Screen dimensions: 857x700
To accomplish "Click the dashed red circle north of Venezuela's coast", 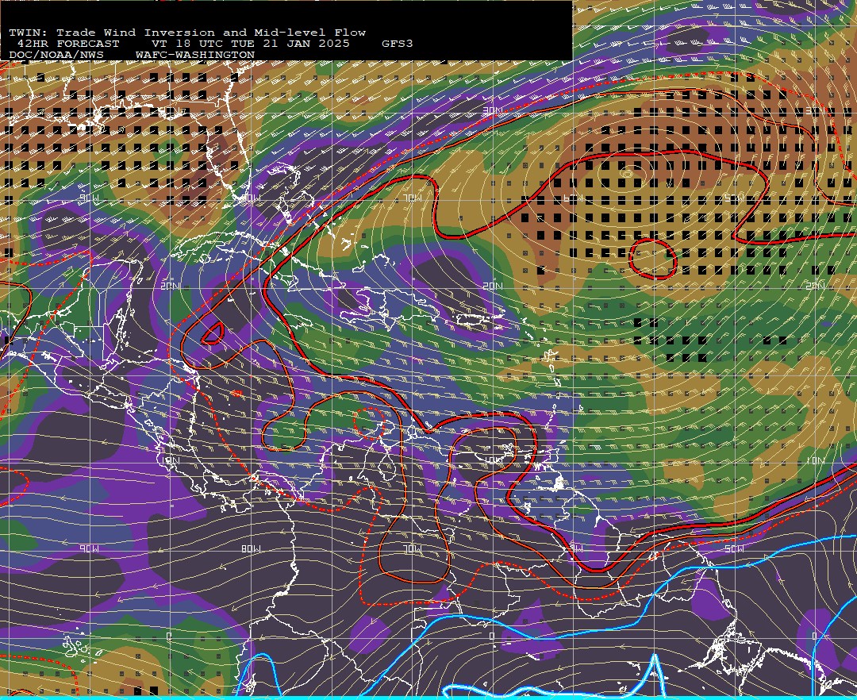I will [x=370, y=423].
